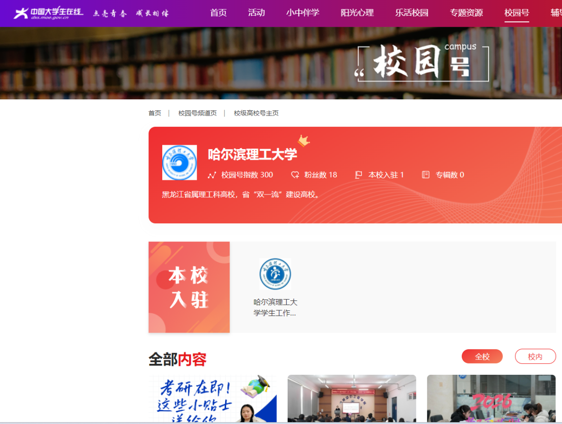Viewport: 562px width, 424px height.
Task: Open the 哈尔滨理工大学学生工作 account name link
Action: point(275,308)
